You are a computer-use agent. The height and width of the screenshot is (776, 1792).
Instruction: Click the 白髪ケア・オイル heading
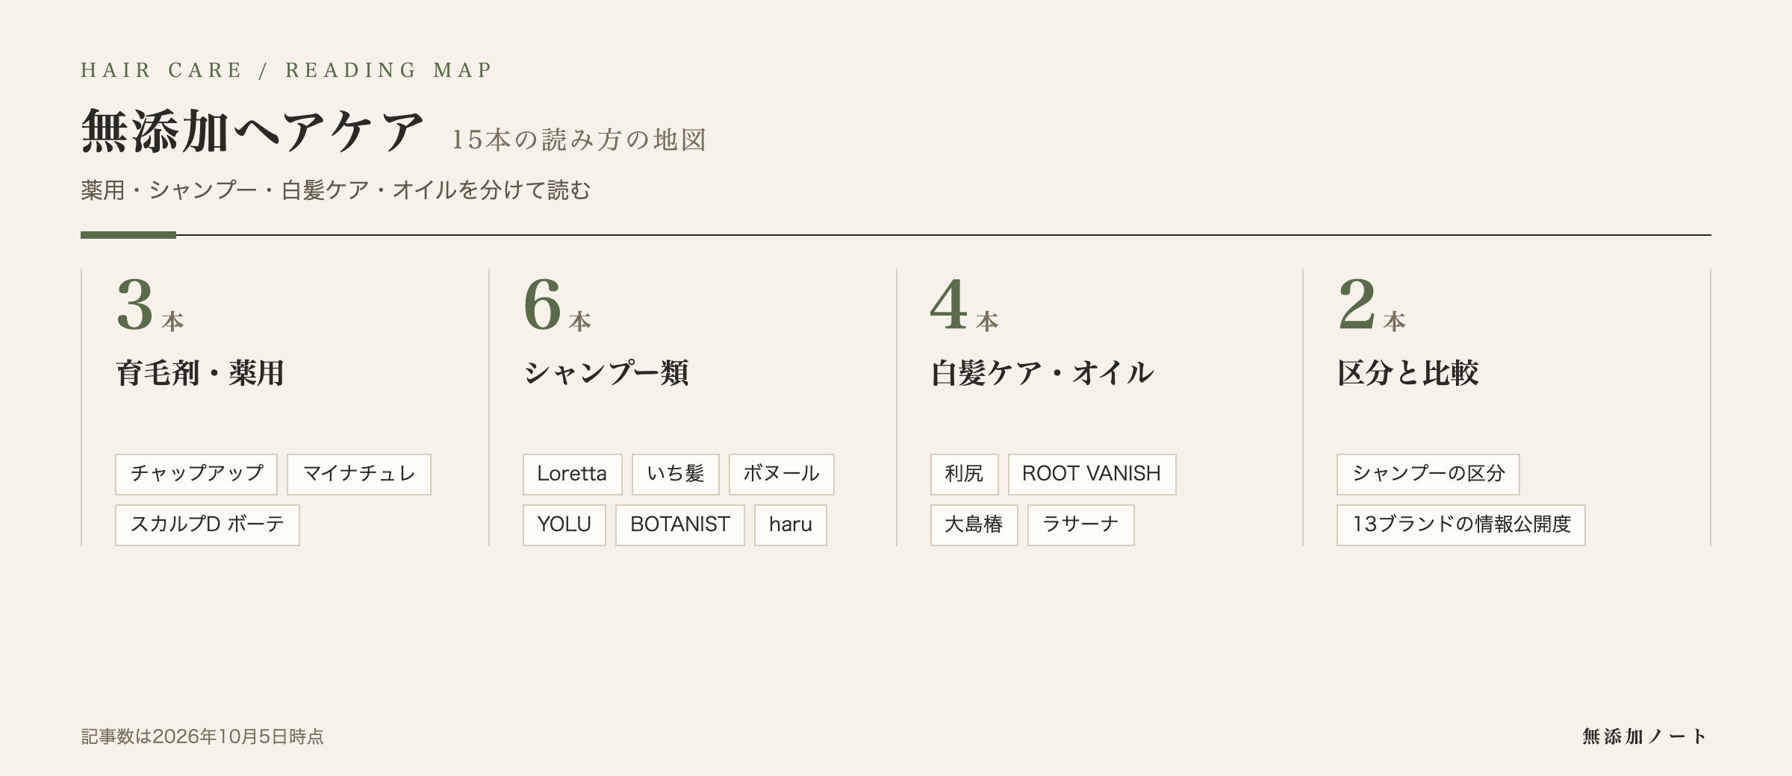point(1042,373)
